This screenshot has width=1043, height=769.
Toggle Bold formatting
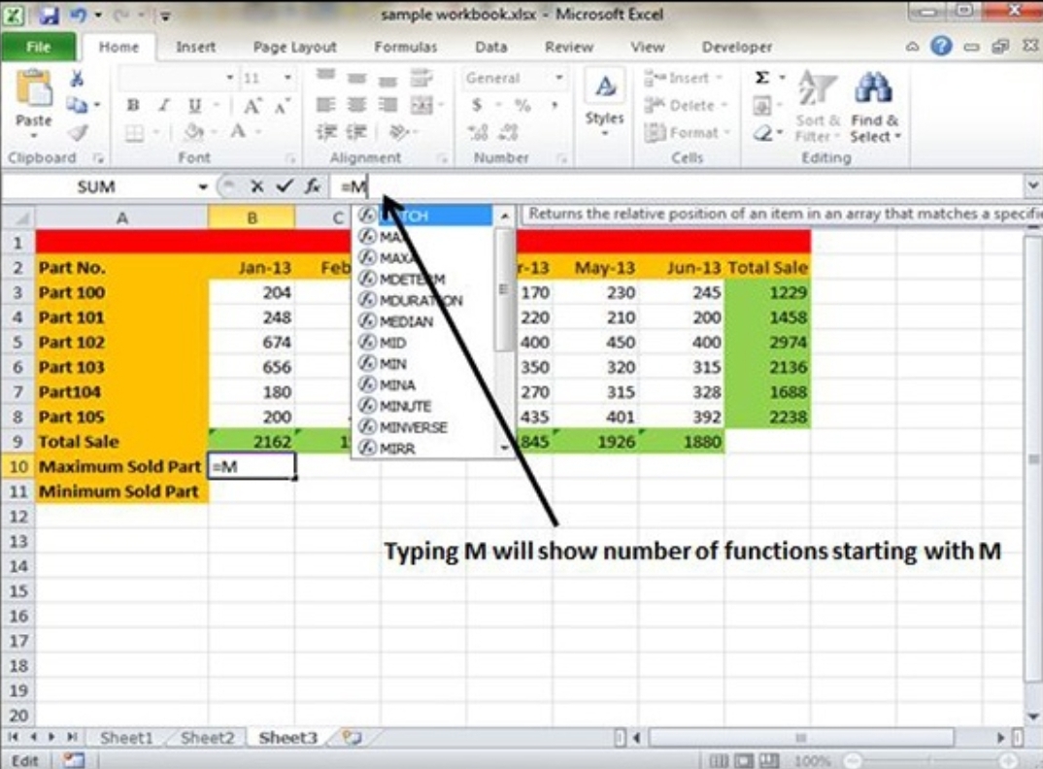133,105
